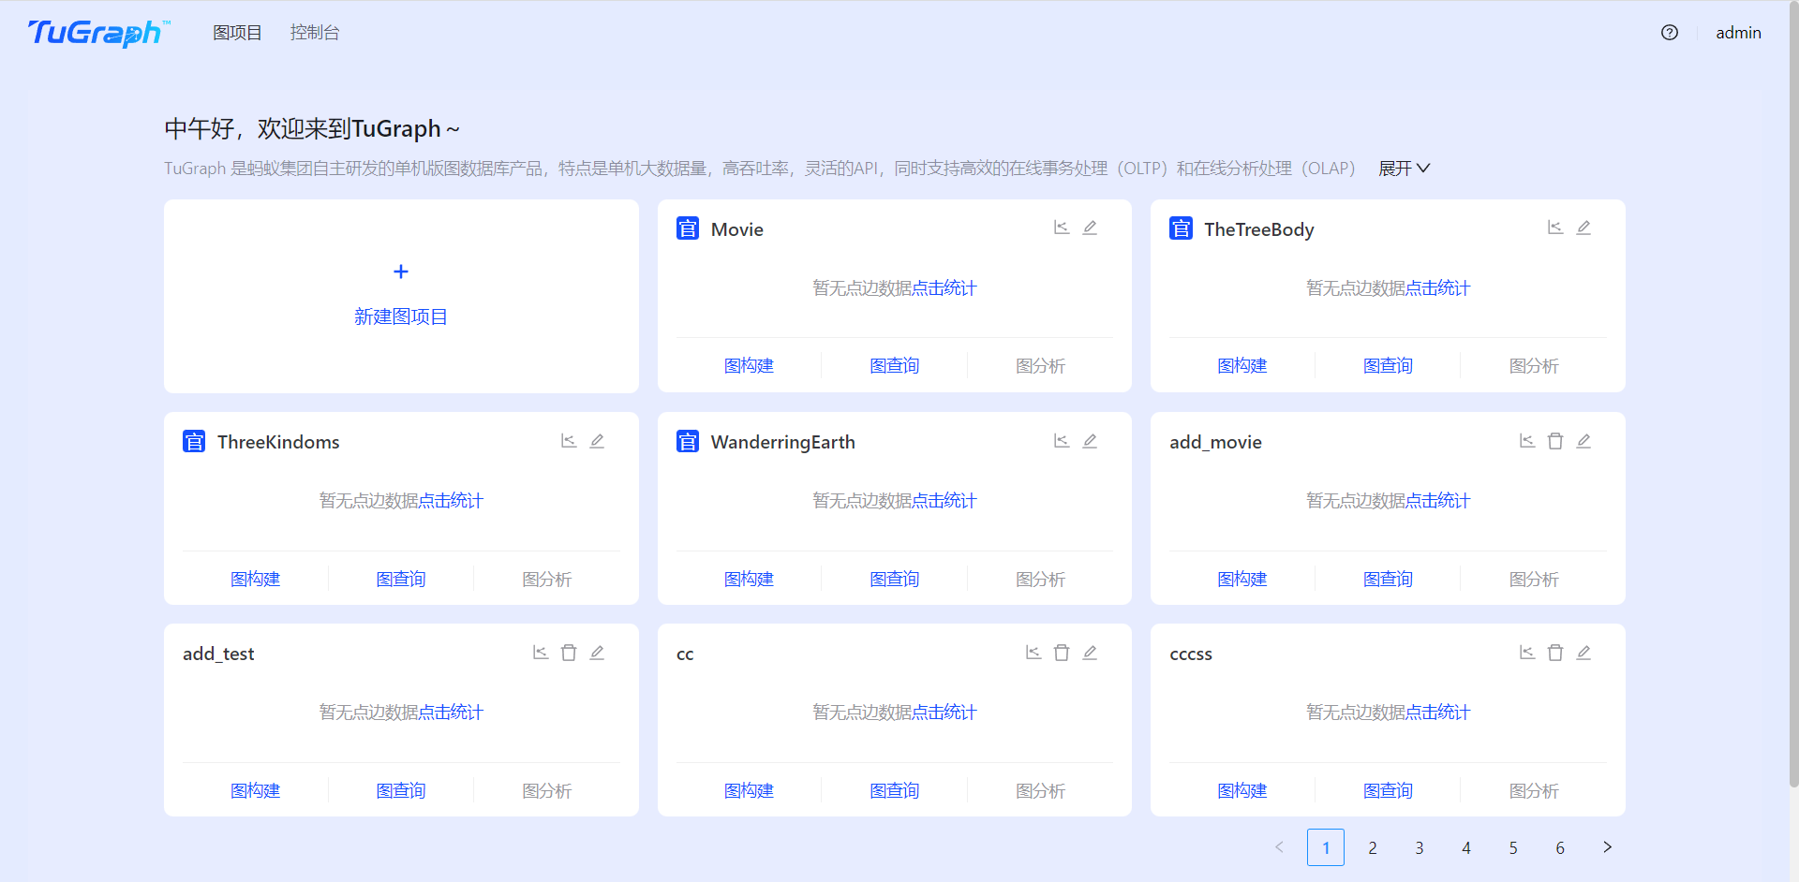Open 图构建 for add_movie
Image resolution: width=1799 pixels, height=882 pixels.
1242,580
